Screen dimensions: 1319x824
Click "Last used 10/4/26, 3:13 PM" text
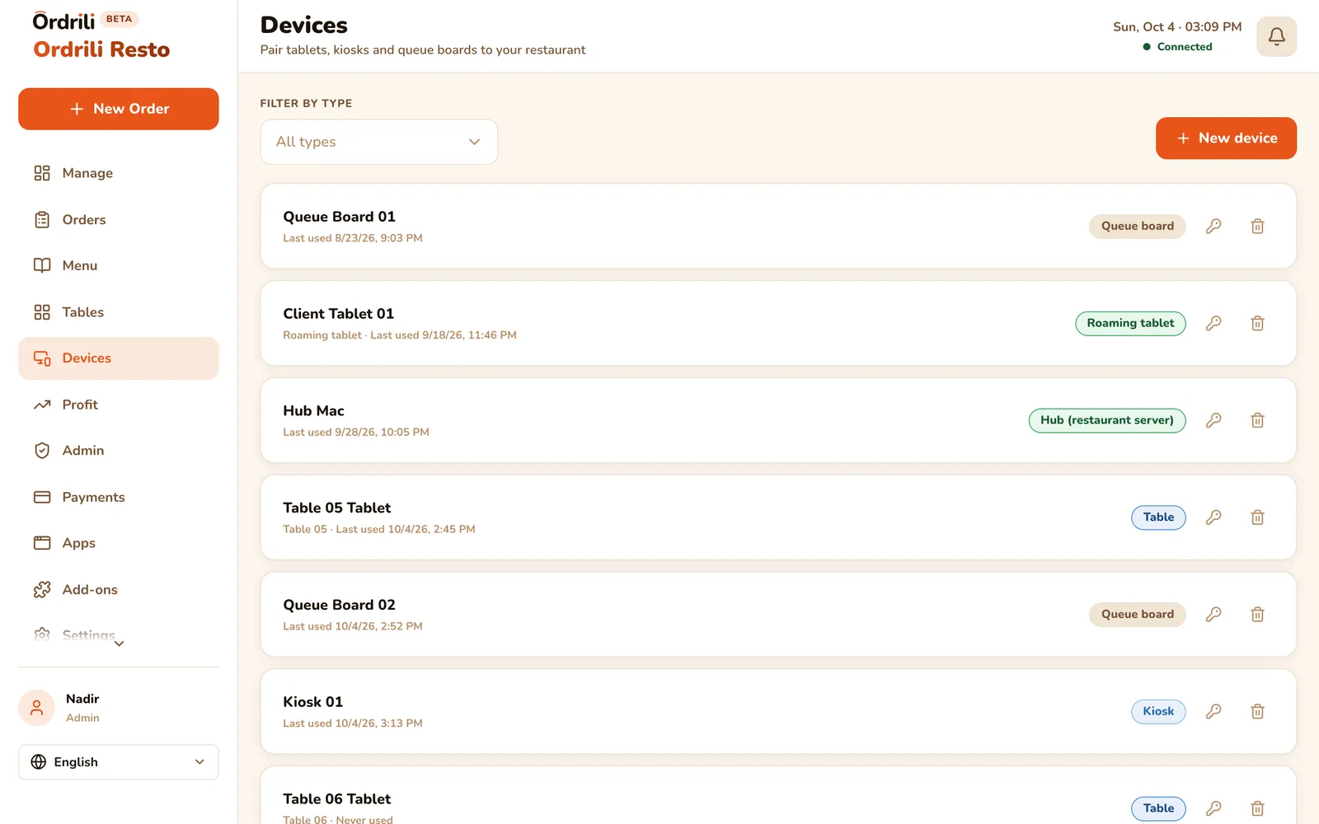tap(353, 723)
